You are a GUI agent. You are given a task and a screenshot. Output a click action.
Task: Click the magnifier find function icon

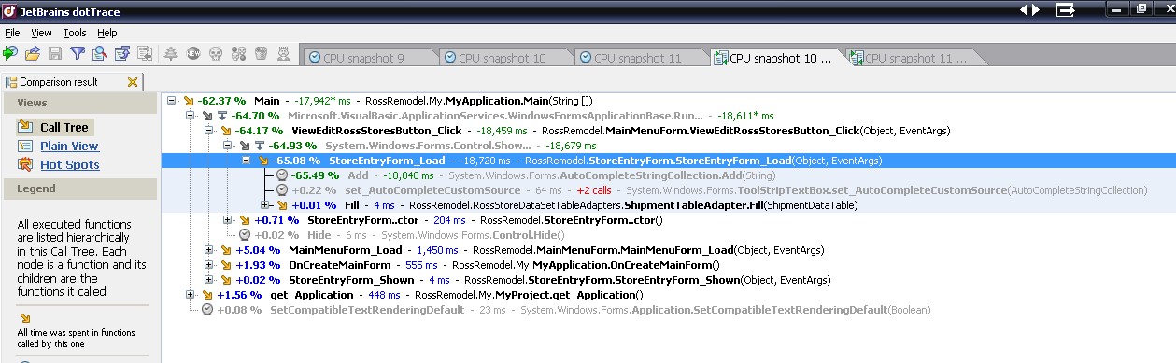(x=100, y=53)
